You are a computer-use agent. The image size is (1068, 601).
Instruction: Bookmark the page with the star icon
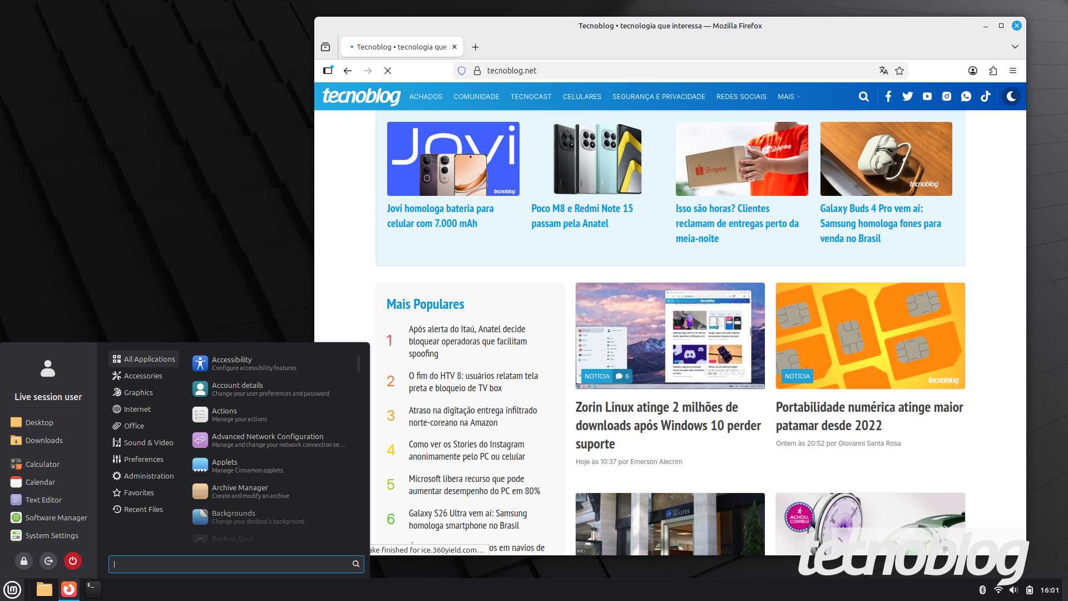[x=899, y=71]
